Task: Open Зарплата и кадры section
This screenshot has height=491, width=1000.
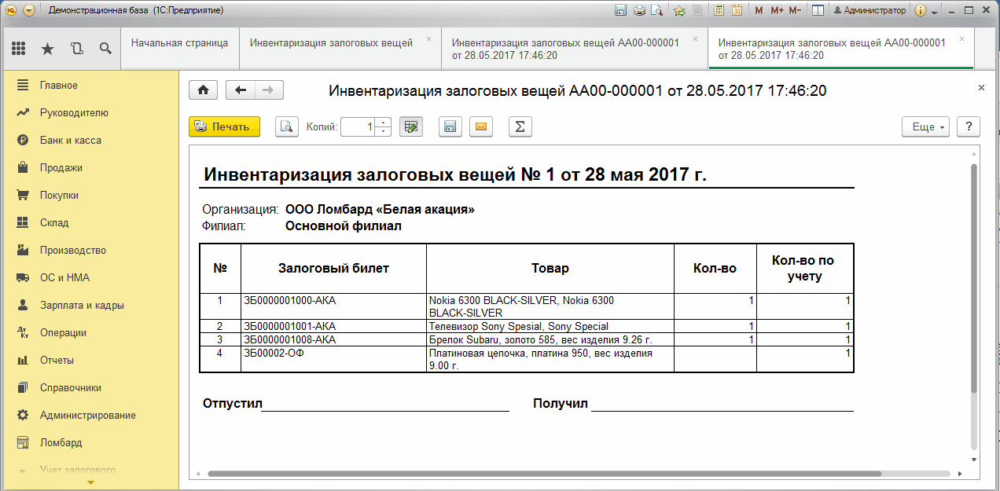Action: [x=90, y=305]
